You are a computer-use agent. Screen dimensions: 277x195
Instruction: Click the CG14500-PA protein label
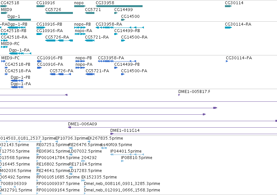[x=134, y=71]
